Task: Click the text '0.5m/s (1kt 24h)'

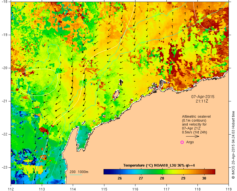Action: (x=194, y=132)
